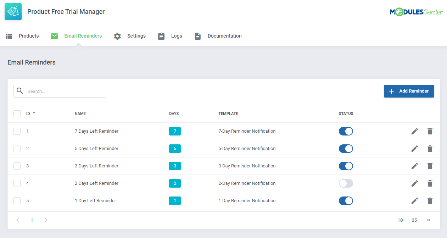
Task: Switch to the Email Reminders tab
Action: click(x=83, y=36)
